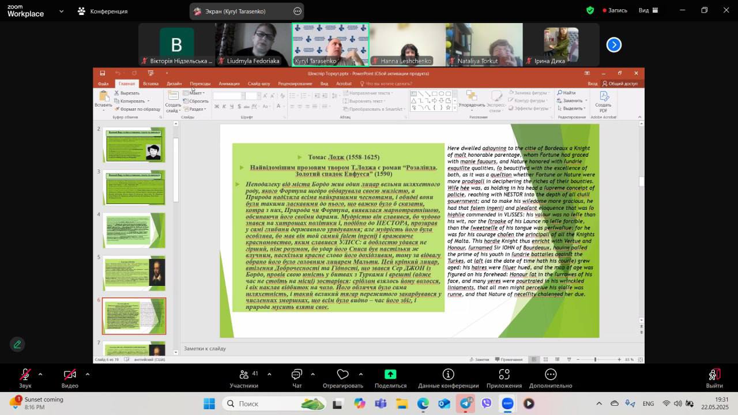This screenshot has height=415, width=738.
Task: Expand the audio options arrow
Action: pyautogui.click(x=40, y=374)
